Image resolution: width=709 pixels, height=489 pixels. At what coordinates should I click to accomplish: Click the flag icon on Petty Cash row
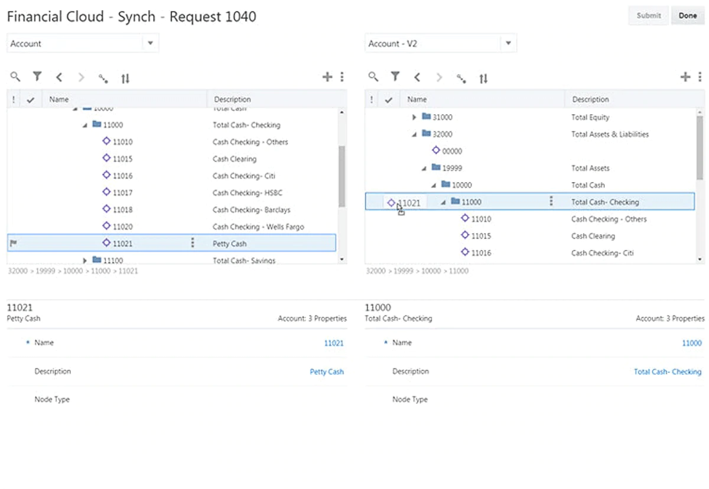point(14,243)
